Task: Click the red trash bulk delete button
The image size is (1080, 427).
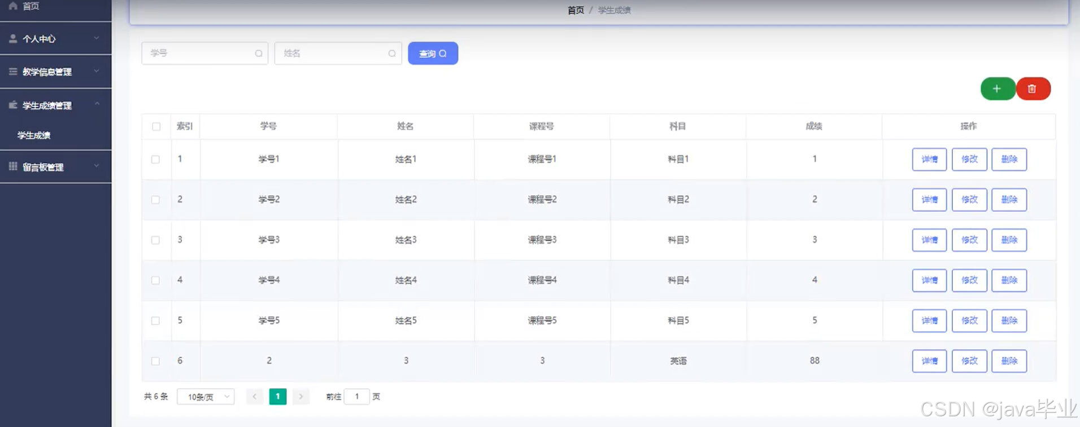Action: [x=1033, y=89]
